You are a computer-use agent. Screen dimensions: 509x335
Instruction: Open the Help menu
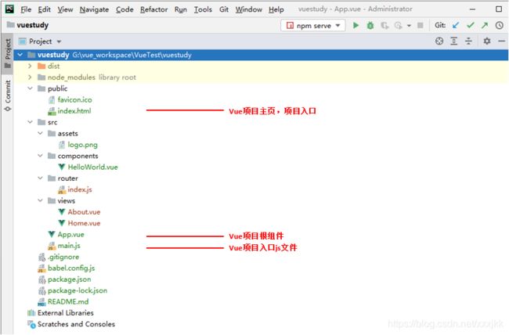[x=276, y=9]
